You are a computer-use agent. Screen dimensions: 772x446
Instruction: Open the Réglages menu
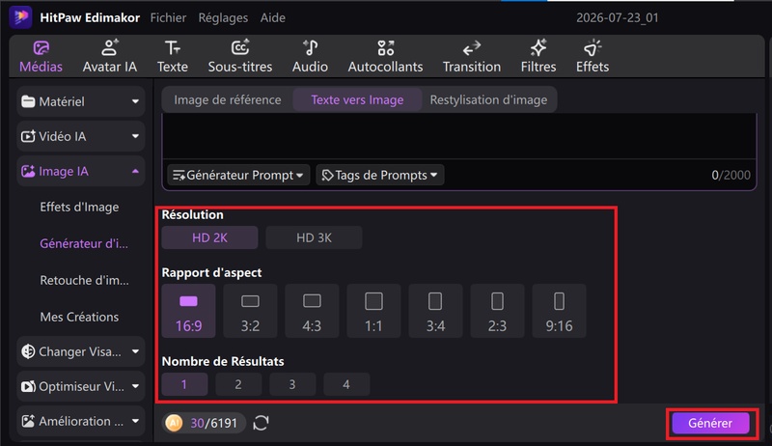click(223, 17)
